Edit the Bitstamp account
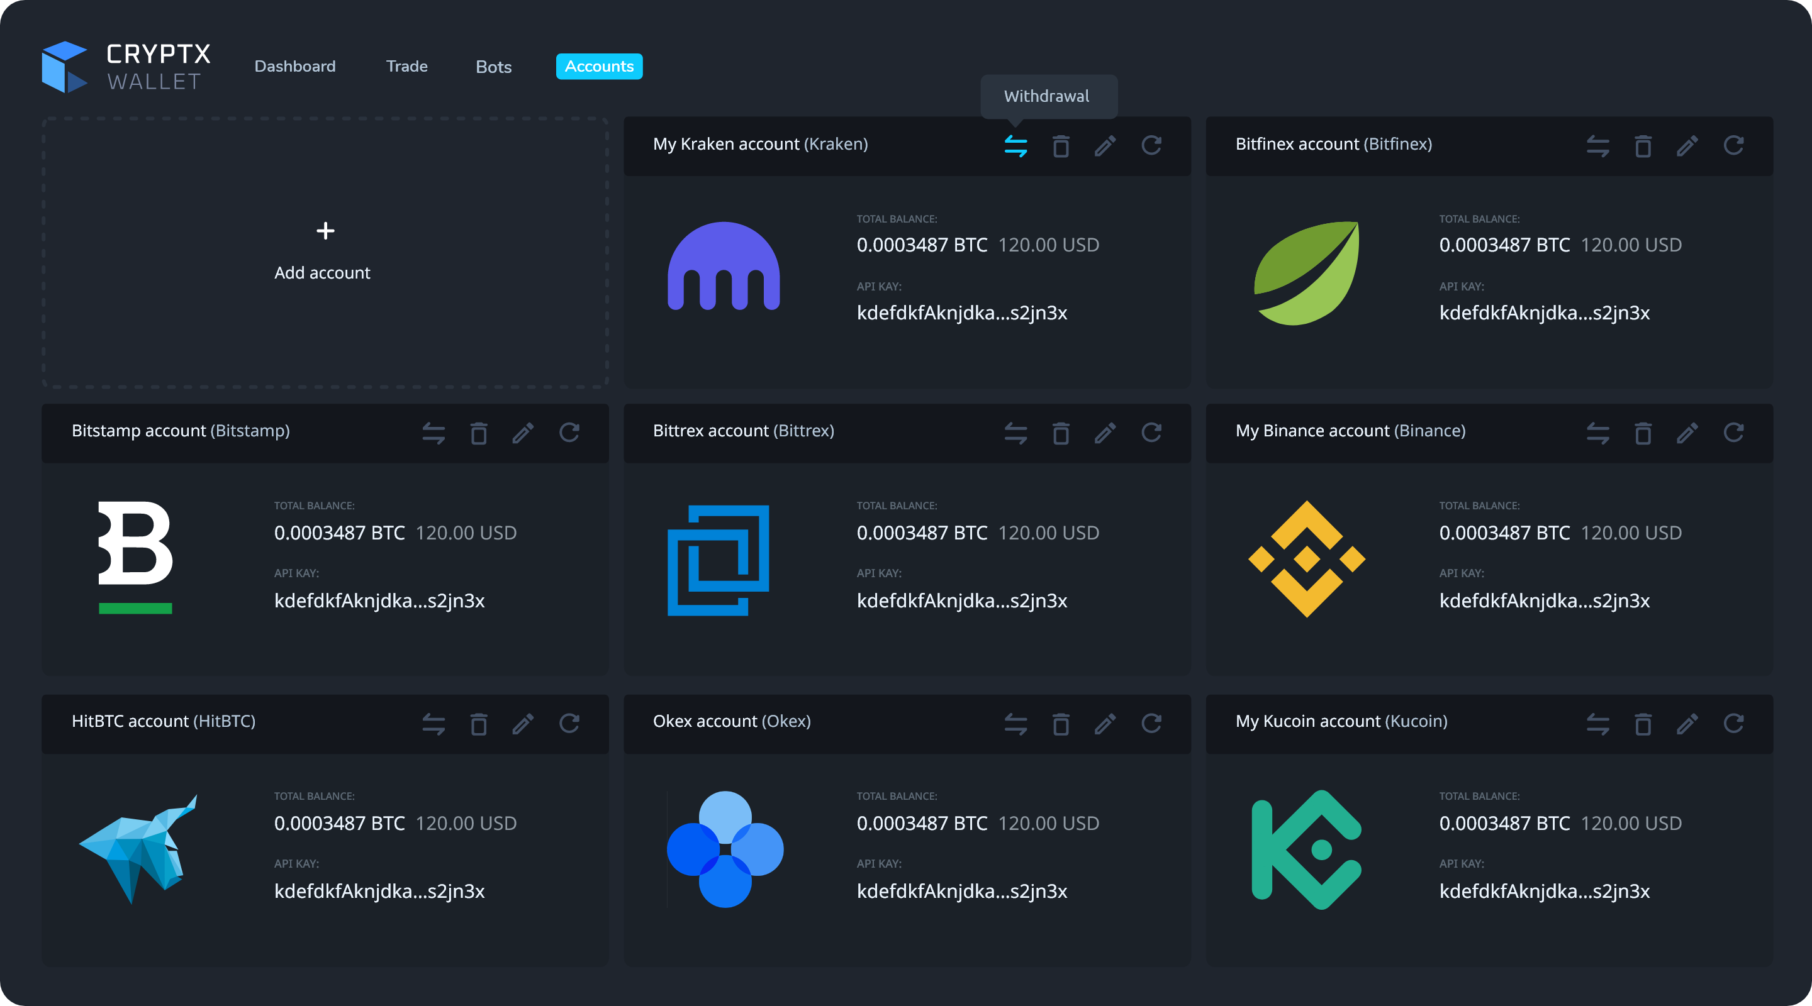Screen dimensions: 1812x1006 523,433
